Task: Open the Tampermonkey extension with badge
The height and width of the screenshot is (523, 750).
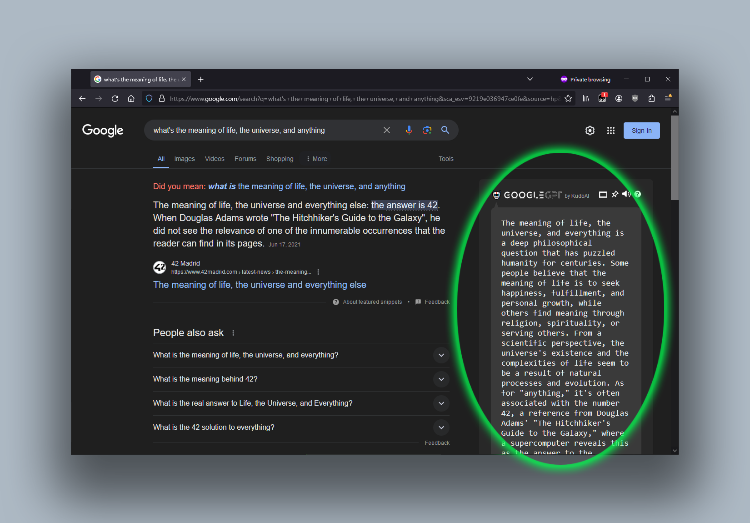Action: [x=602, y=98]
